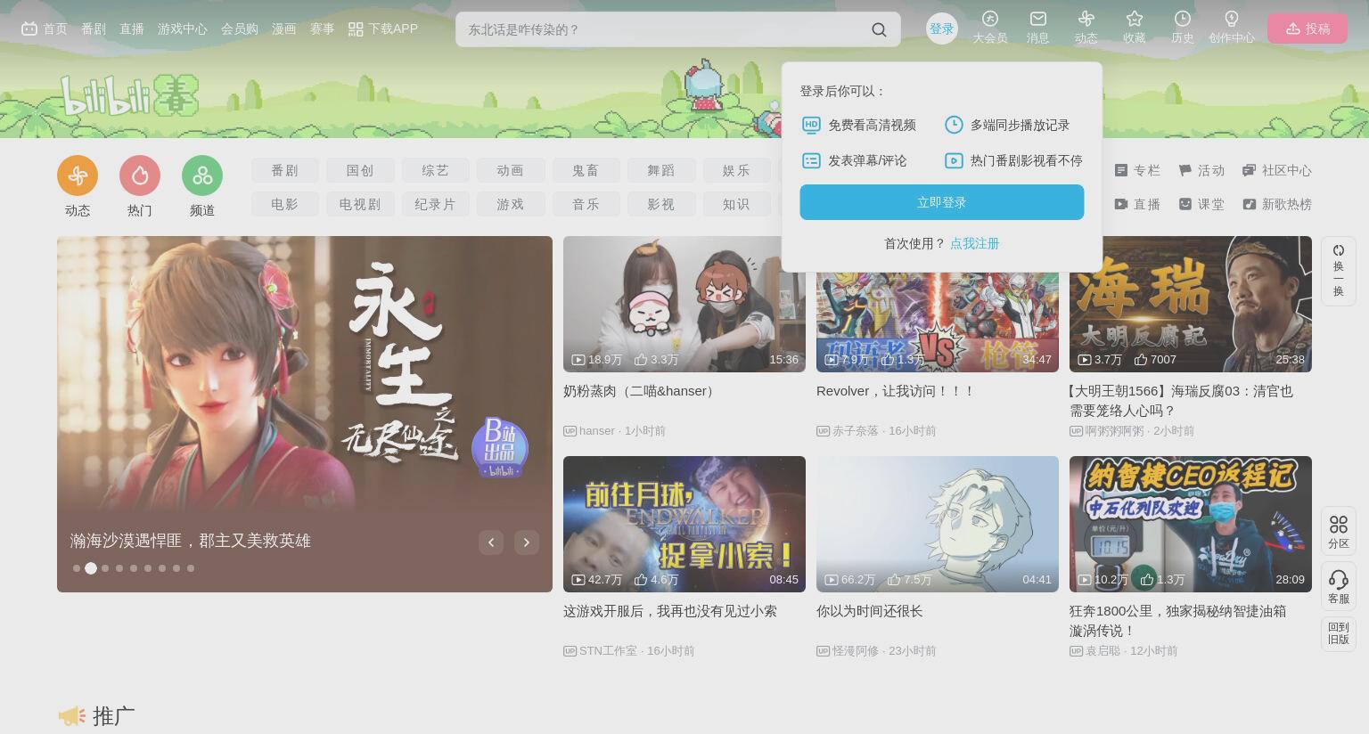Click the bilibili logo
Viewport: 1369px width, 734px height.
point(129,95)
